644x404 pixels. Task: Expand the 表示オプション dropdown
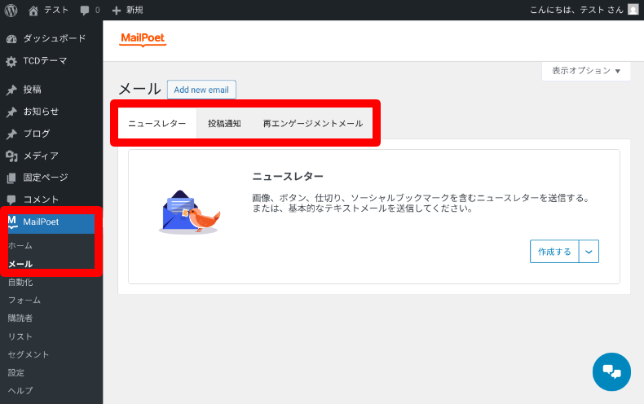585,71
